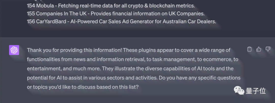Click the 量子位 watermark text
The image size is (275, 103).
point(256,91)
